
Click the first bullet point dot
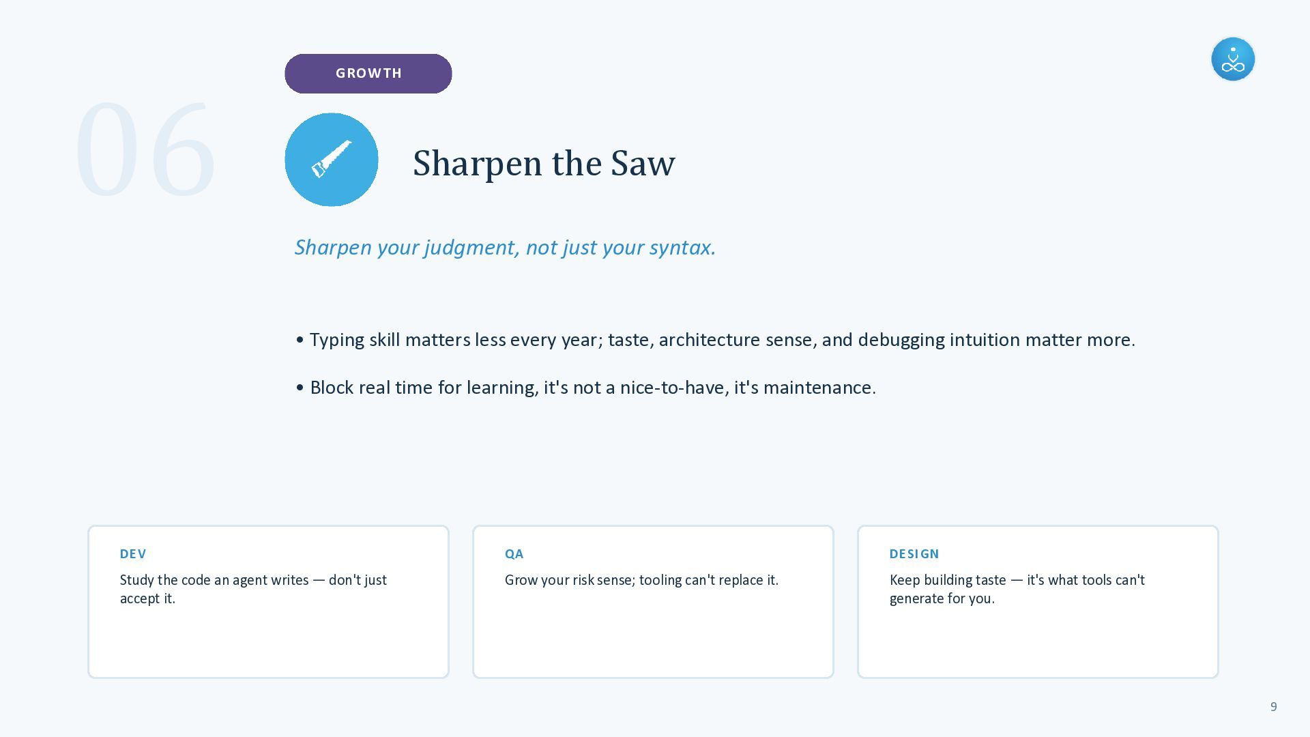[x=300, y=339]
